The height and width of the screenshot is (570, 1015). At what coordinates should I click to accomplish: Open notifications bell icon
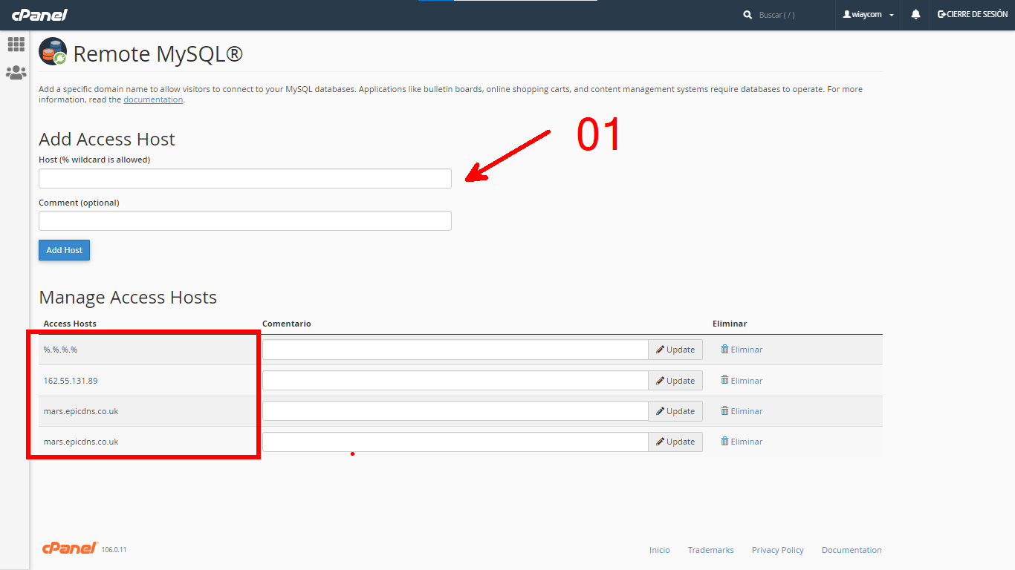(915, 14)
